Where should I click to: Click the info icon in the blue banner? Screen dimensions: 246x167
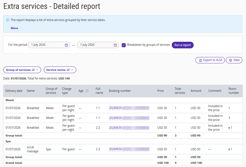(7, 20)
